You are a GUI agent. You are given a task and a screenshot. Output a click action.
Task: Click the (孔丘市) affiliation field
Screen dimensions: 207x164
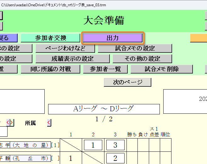pyautogui.click(x=31, y=158)
